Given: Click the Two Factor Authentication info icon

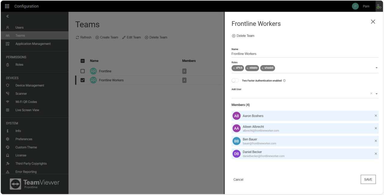Looking at the screenshot, I should click(x=284, y=81).
